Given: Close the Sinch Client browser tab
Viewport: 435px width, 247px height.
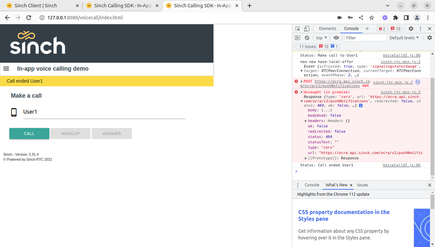Looking at the screenshot, I should pos(77,6).
